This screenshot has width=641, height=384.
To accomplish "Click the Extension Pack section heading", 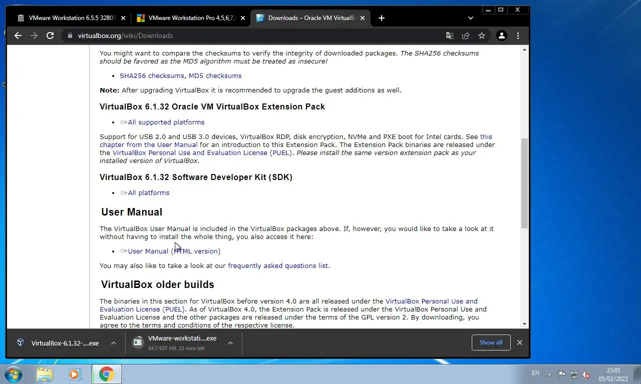I will coord(212,106).
